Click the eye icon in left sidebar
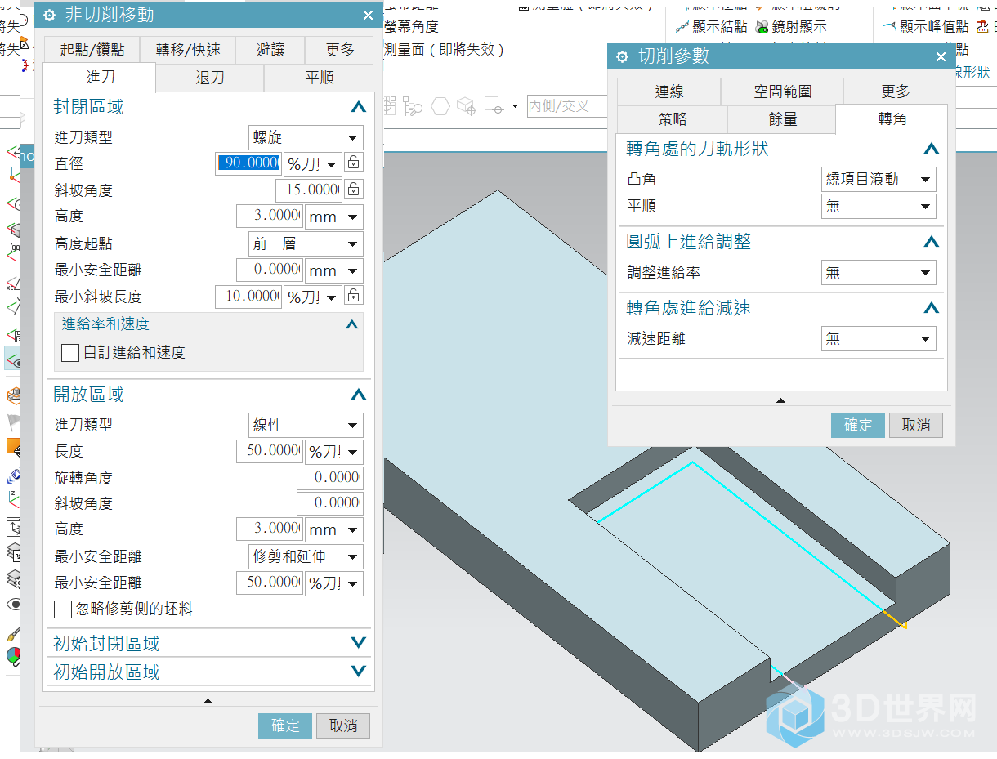The height and width of the screenshot is (759, 997). point(14,604)
